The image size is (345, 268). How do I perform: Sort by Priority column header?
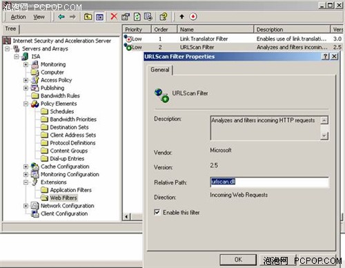(137, 30)
